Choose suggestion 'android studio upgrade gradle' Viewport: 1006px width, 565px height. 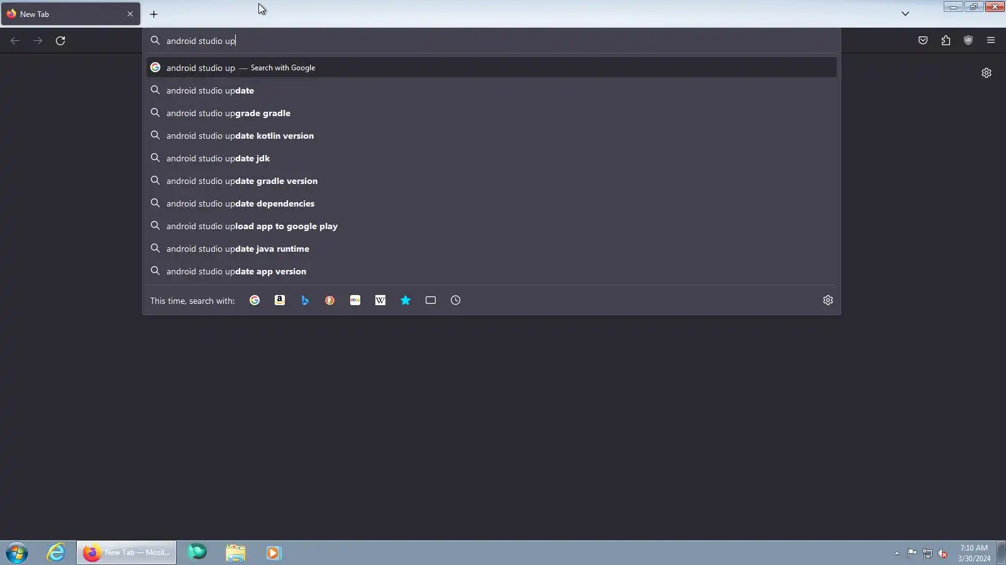pyautogui.click(x=492, y=113)
